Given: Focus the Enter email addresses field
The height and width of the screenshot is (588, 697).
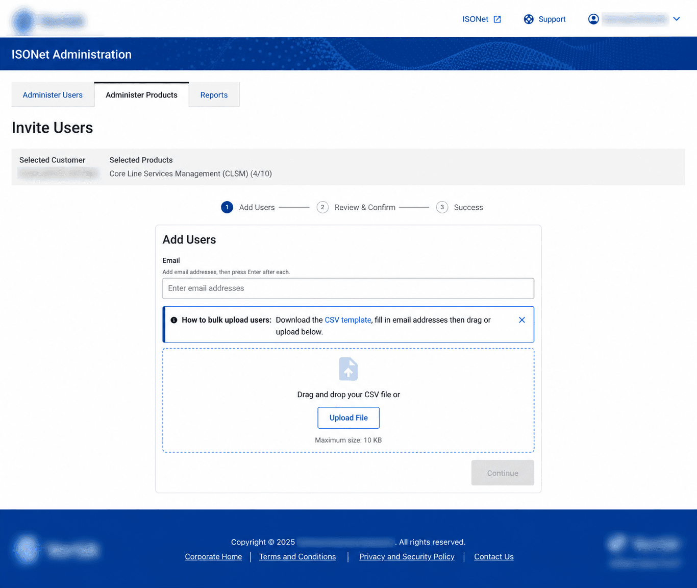Looking at the screenshot, I should tap(348, 288).
